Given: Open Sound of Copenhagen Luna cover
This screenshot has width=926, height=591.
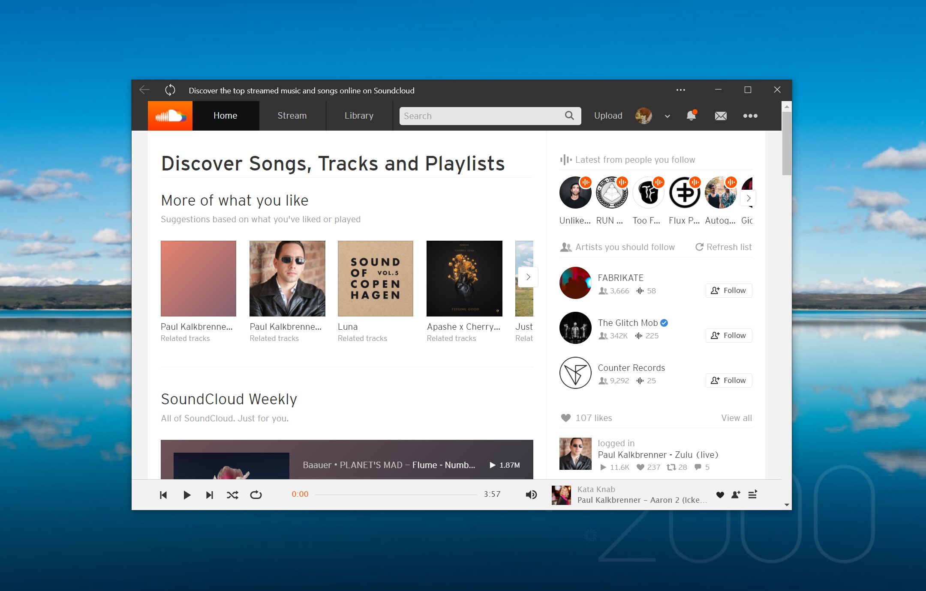Looking at the screenshot, I should (x=376, y=278).
